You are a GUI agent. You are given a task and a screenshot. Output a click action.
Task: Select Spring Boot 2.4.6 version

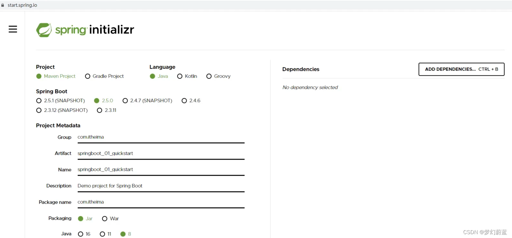coord(191,101)
